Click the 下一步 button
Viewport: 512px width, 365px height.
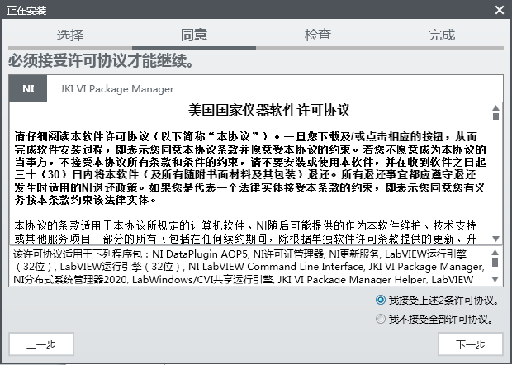coord(470,344)
